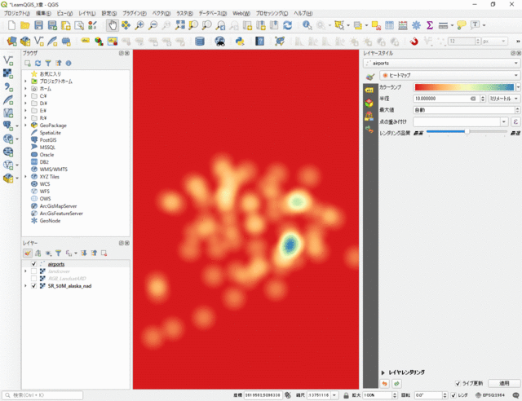Image resolution: width=522 pixels, height=401 pixels.
Task: Click the Apply button
Action: click(503, 383)
